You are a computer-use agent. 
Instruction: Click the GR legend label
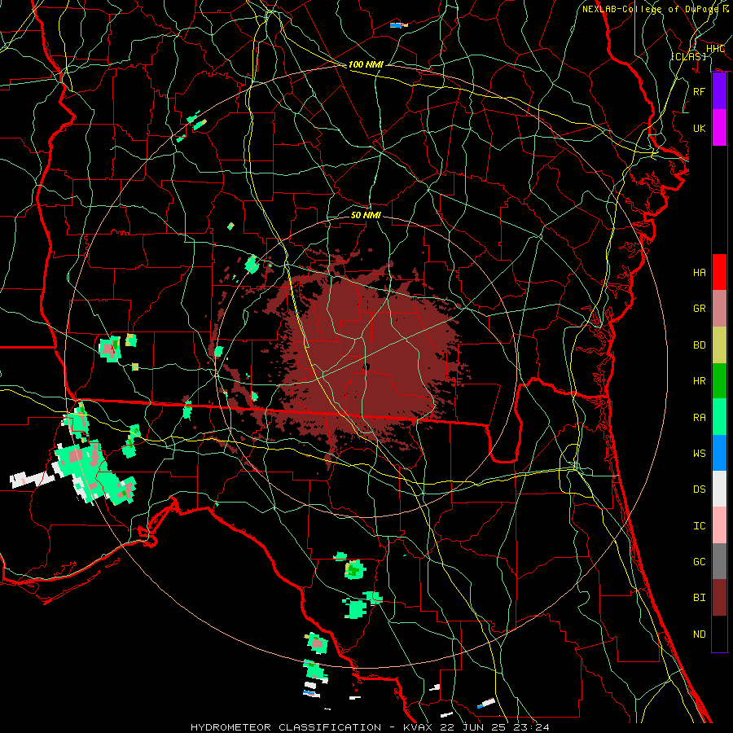click(700, 309)
